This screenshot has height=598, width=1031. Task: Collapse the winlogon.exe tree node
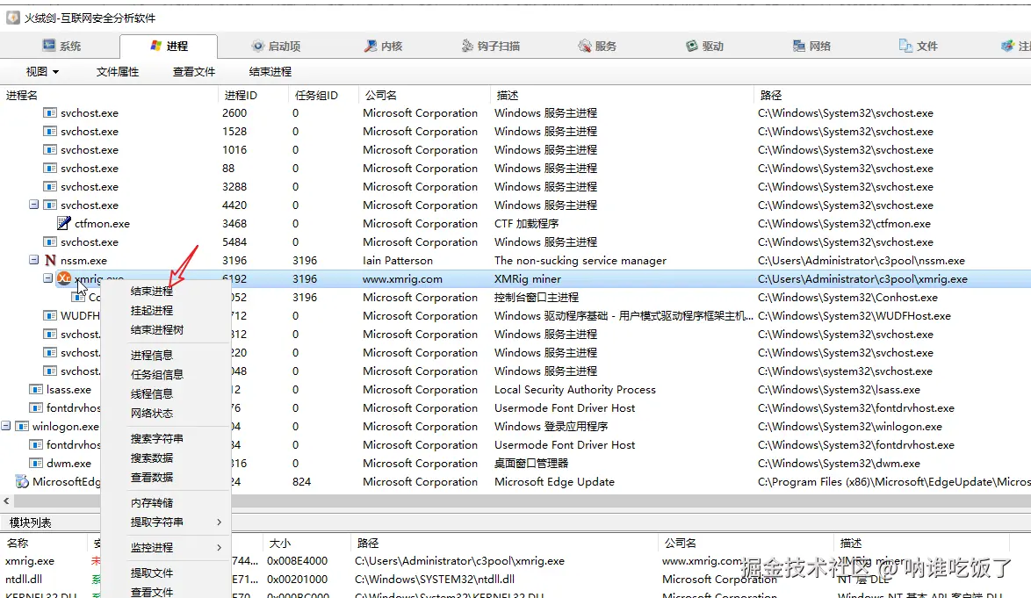pos(6,426)
